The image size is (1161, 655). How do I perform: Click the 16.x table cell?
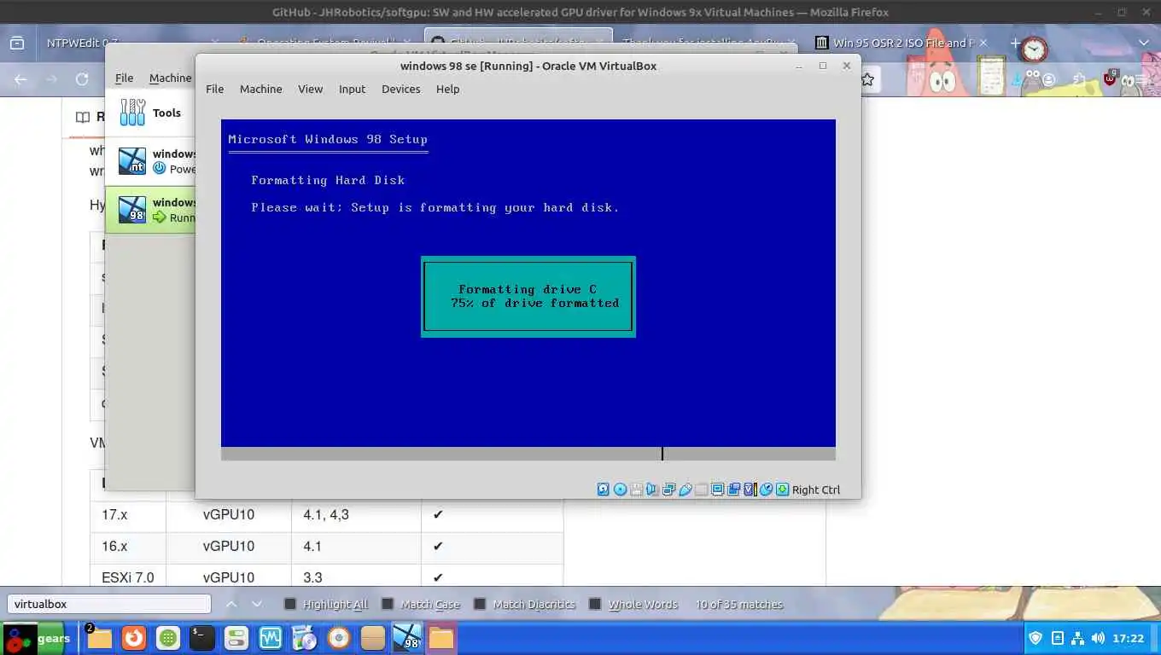(128, 546)
